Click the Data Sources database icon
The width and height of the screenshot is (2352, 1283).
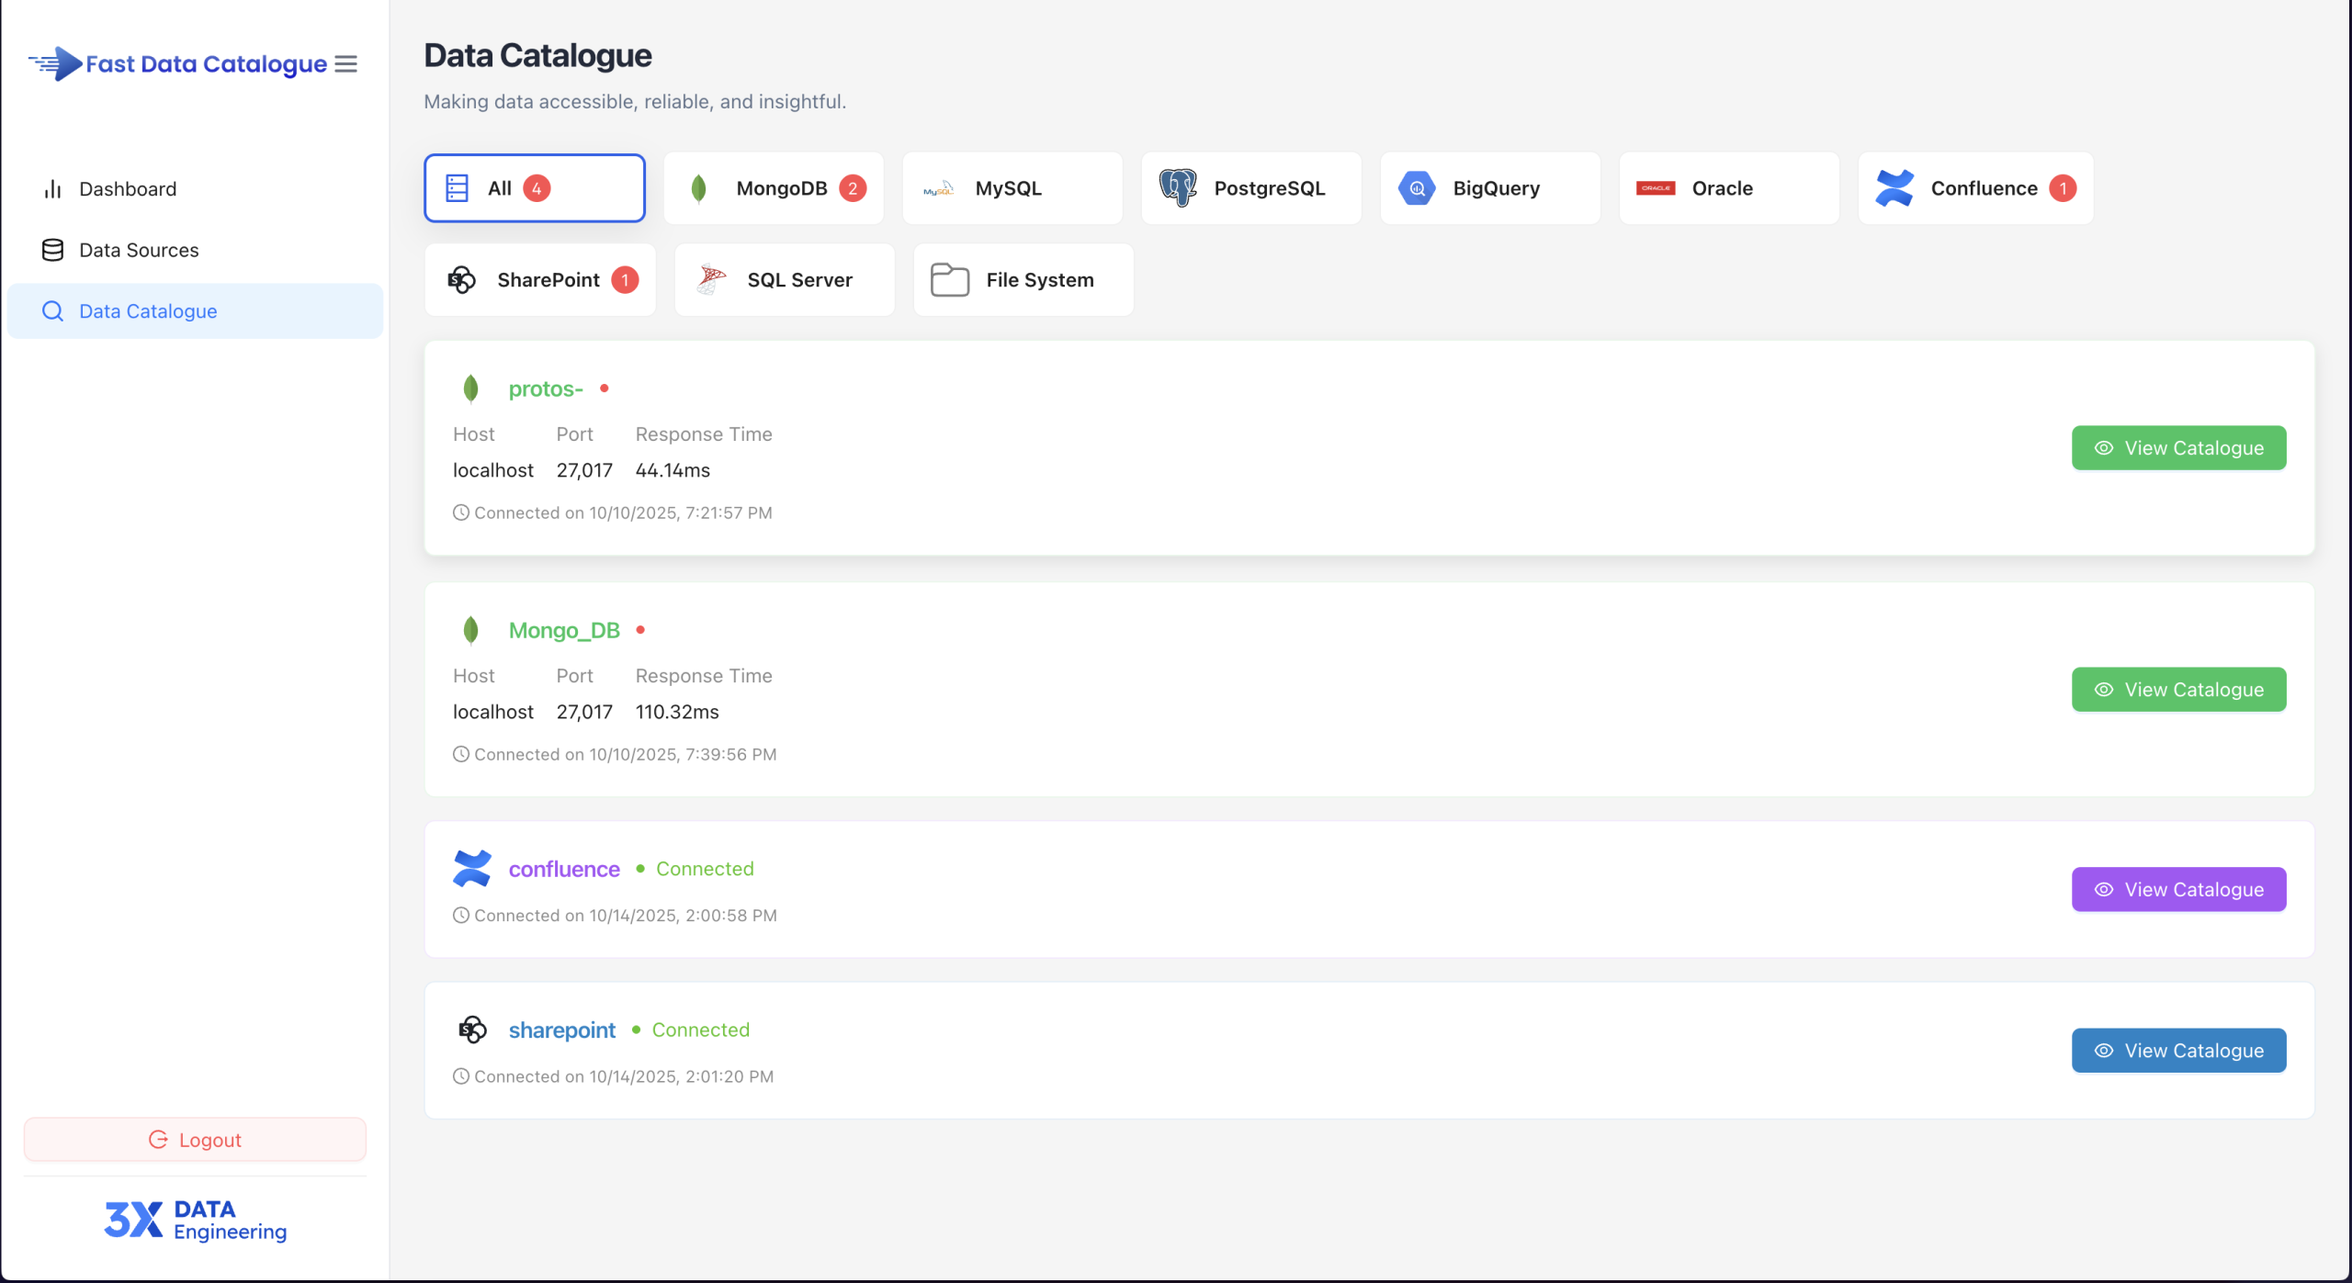[51, 249]
